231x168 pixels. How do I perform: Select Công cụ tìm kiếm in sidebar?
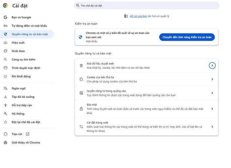[23, 60]
